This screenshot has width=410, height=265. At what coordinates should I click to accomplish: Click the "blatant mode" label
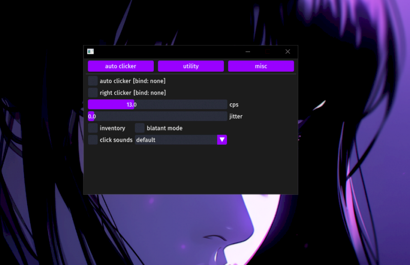(165, 128)
